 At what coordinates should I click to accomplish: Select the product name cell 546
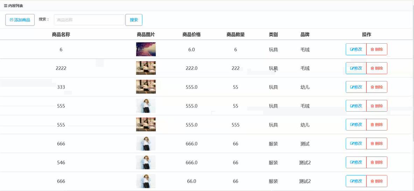[x=61, y=163]
